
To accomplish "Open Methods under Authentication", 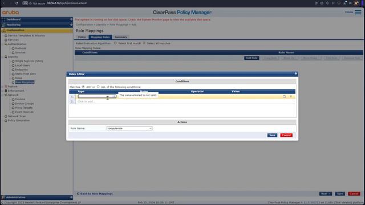I will (21, 48).
